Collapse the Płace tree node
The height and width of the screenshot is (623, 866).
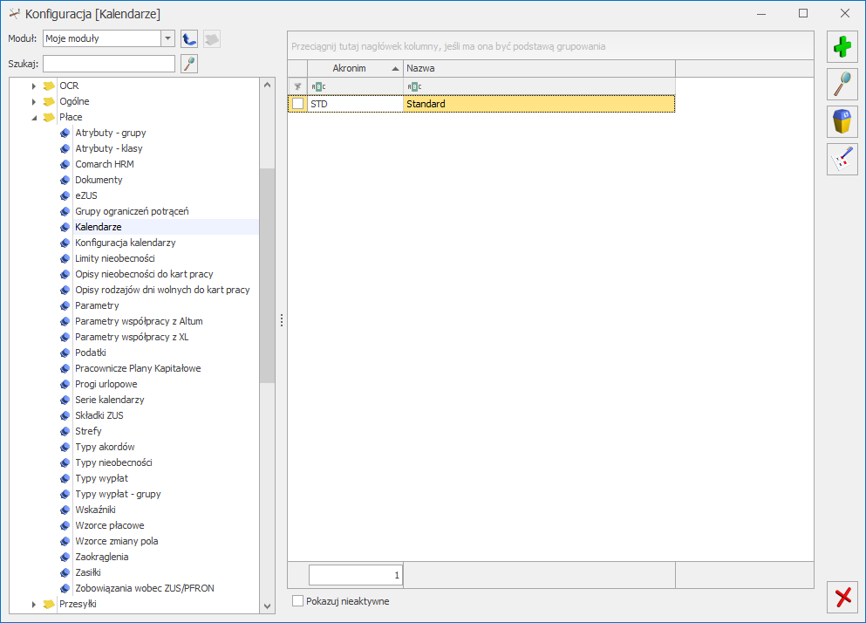[x=34, y=118]
